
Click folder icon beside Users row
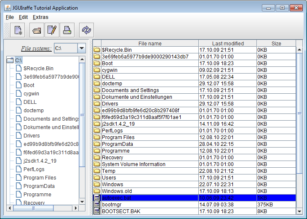coord(97,177)
